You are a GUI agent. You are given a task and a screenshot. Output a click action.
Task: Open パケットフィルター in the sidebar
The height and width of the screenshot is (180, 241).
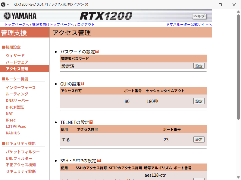tap(23, 152)
